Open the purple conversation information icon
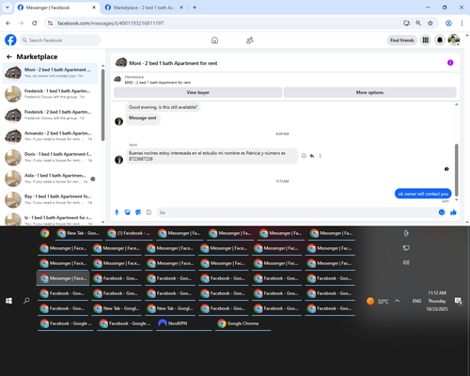 pyautogui.click(x=450, y=63)
